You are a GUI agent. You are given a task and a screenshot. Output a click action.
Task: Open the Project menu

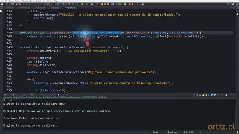38,1
